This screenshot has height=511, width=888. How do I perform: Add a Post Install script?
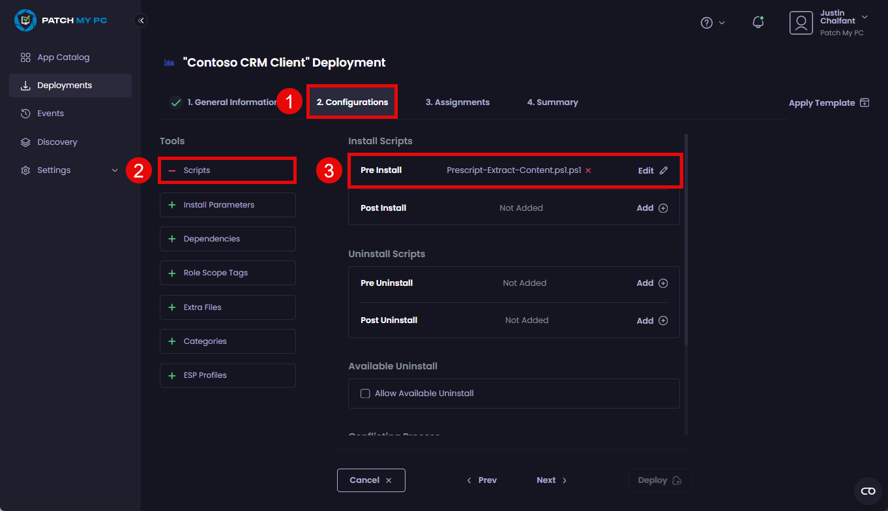click(x=651, y=208)
